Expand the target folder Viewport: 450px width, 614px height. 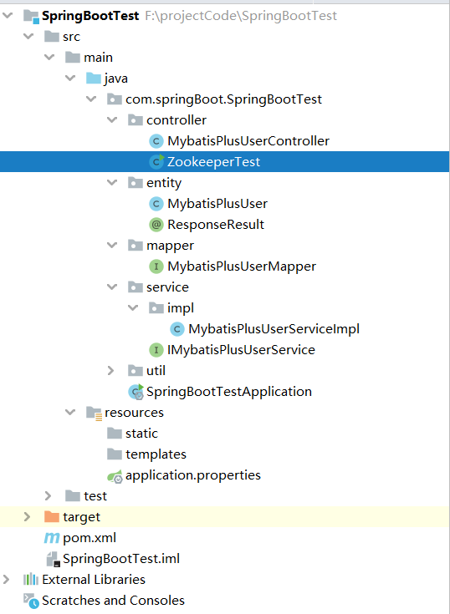click(27, 517)
